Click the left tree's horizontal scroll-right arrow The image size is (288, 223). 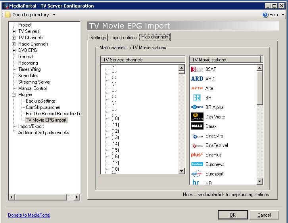click(x=77, y=197)
